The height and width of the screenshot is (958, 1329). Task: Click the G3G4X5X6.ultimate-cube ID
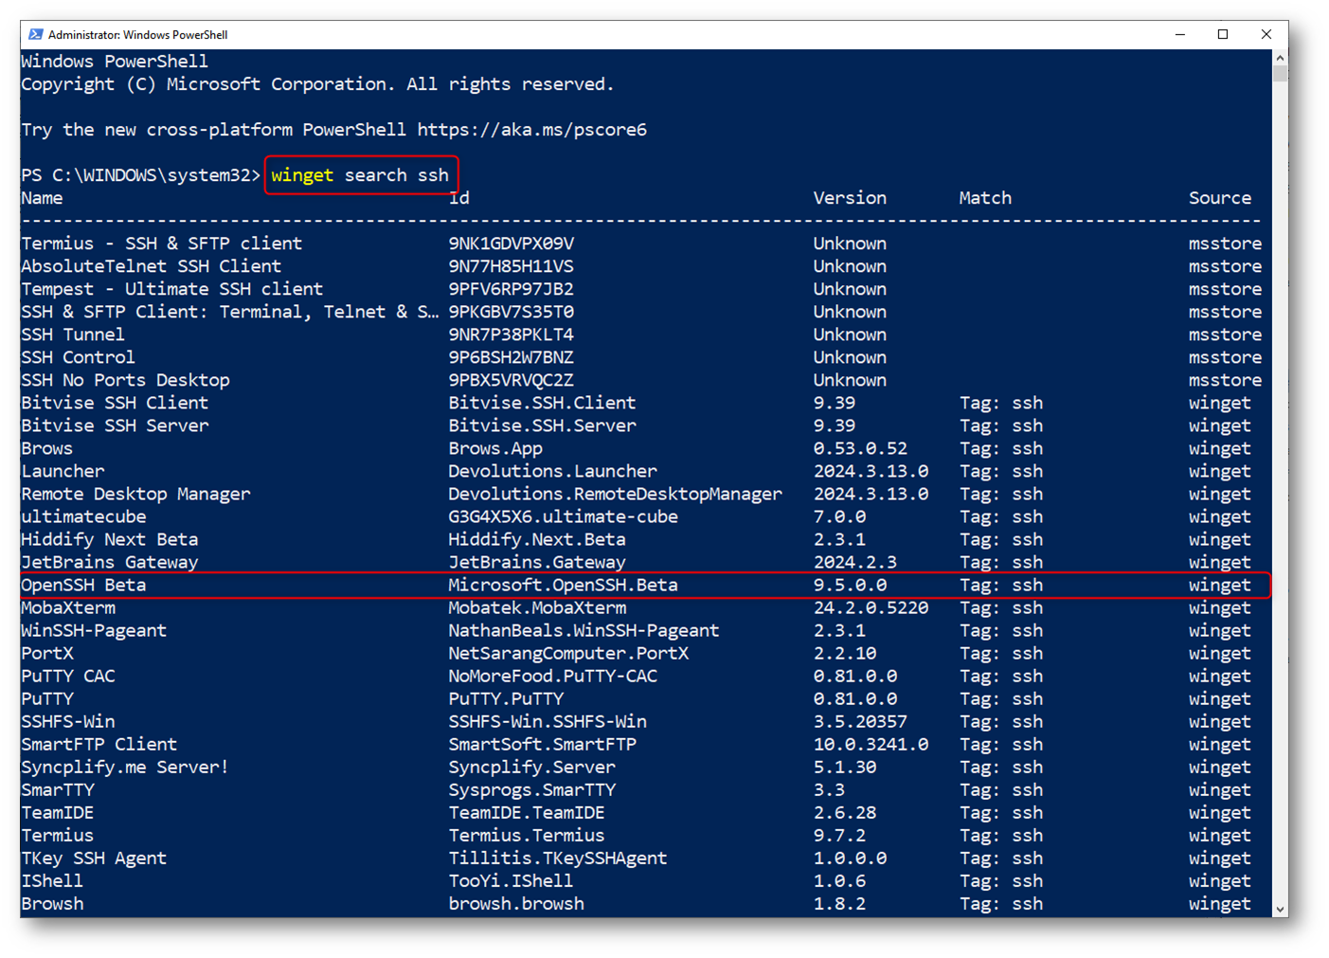tap(563, 516)
